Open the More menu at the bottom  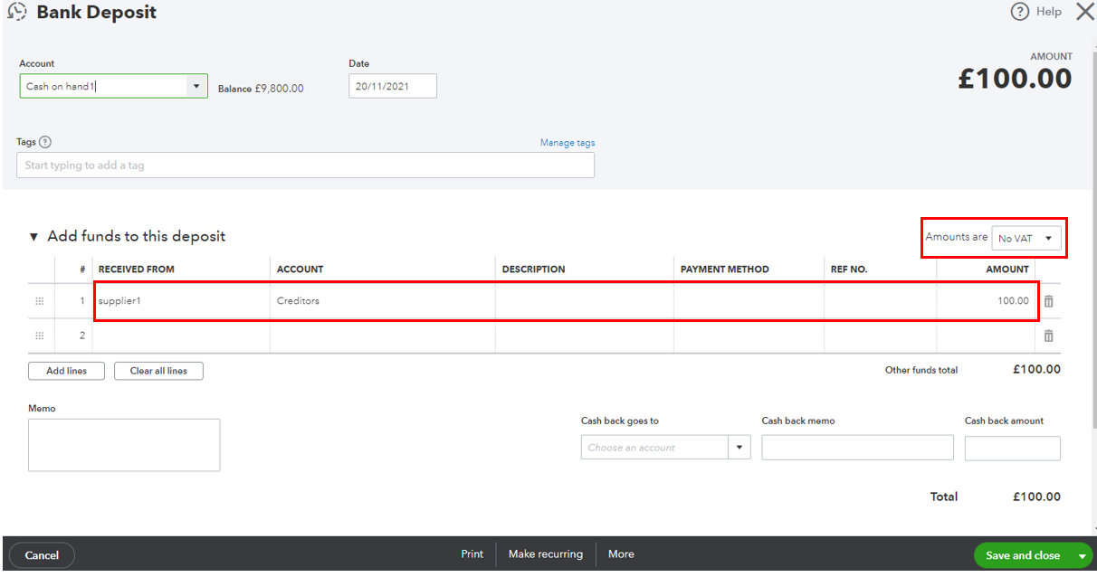point(621,554)
